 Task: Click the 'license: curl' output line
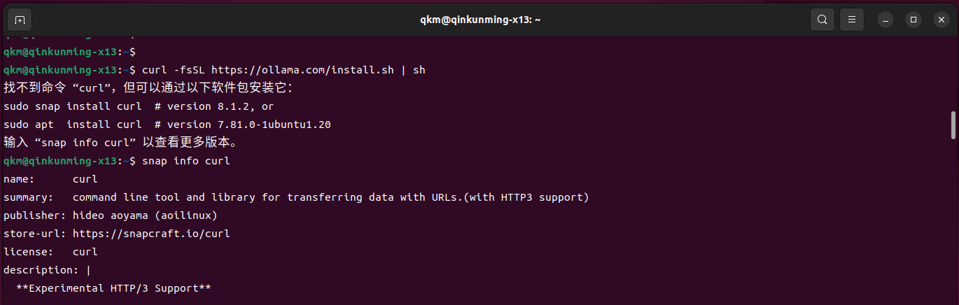50,252
